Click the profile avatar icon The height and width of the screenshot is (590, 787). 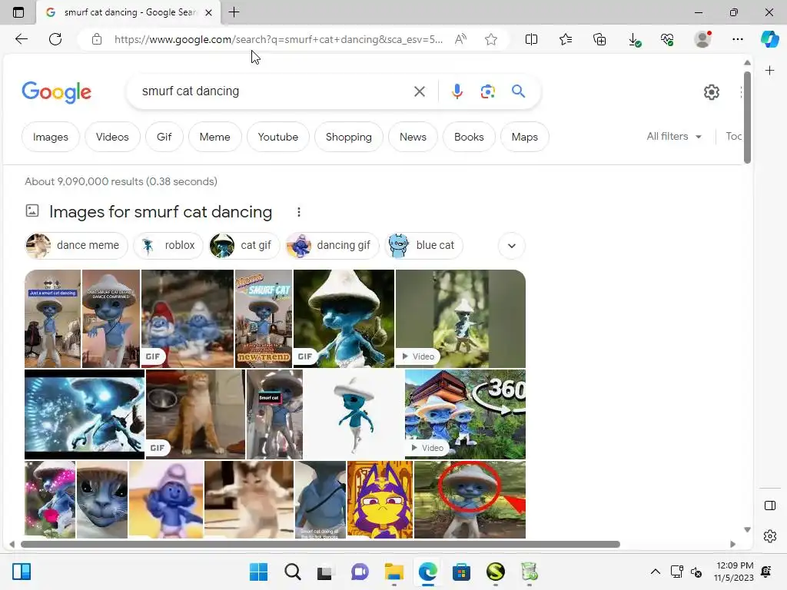coord(702,39)
